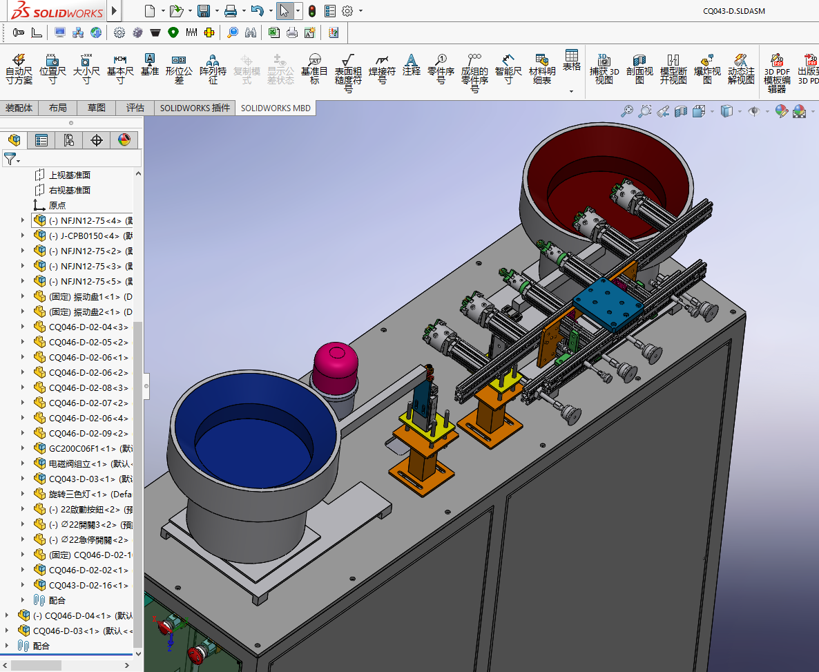The height and width of the screenshot is (672, 819).
Task: Switch to the 评估 tab
Action: 135,108
